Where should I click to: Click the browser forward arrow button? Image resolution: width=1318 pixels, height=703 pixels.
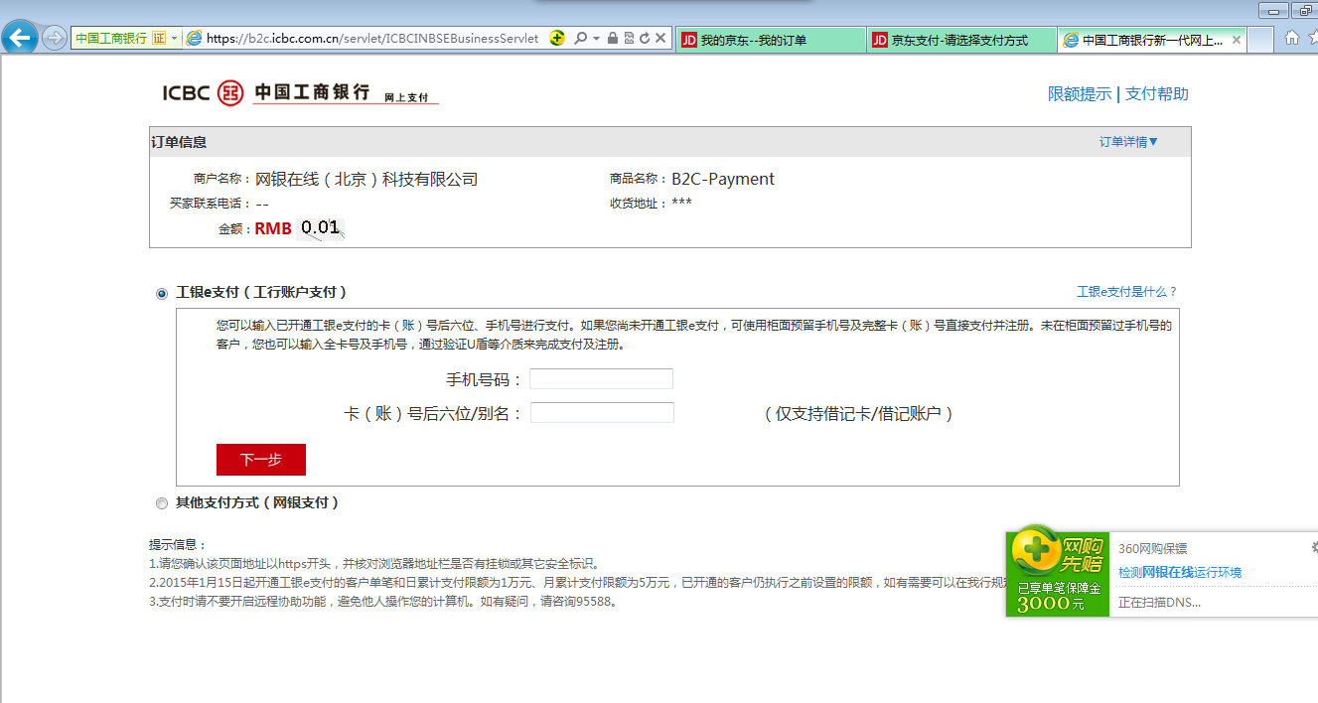(55, 39)
